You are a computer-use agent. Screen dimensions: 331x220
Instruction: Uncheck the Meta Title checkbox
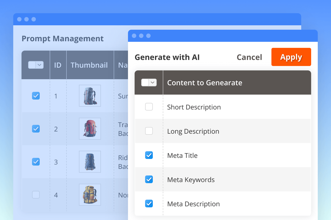click(x=149, y=155)
